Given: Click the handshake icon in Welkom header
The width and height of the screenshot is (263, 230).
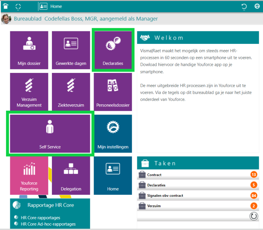Looking at the screenshot, I should click(x=145, y=38).
